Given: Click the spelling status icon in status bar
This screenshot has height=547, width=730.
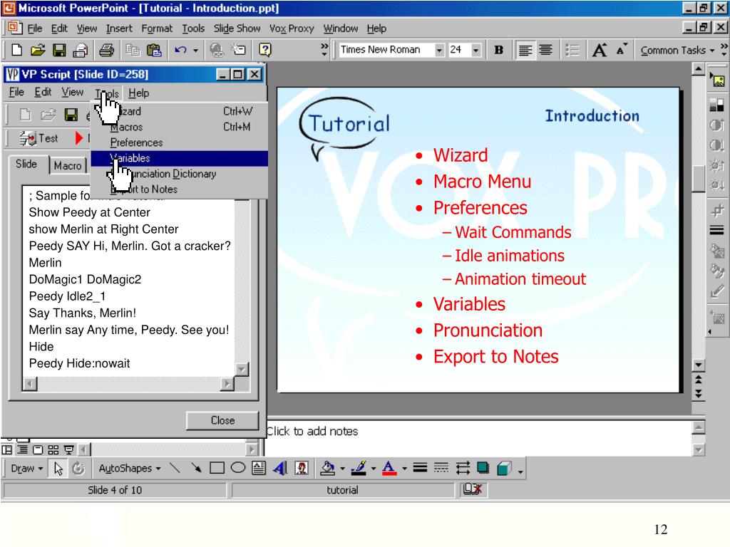Looking at the screenshot, I should coord(473,489).
